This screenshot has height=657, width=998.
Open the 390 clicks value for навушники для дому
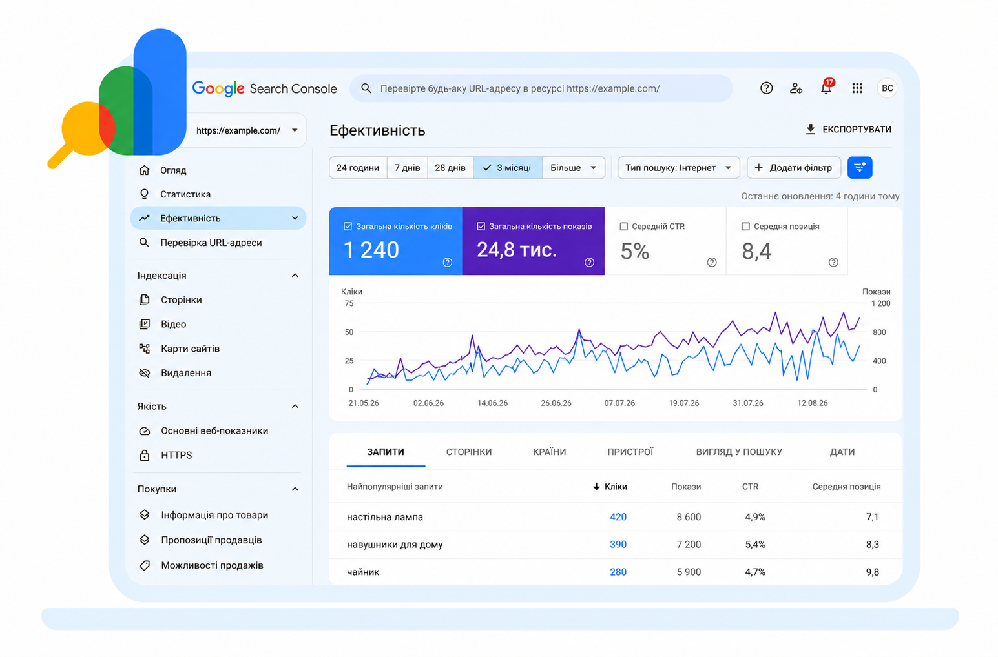click(x=618, y=545)
